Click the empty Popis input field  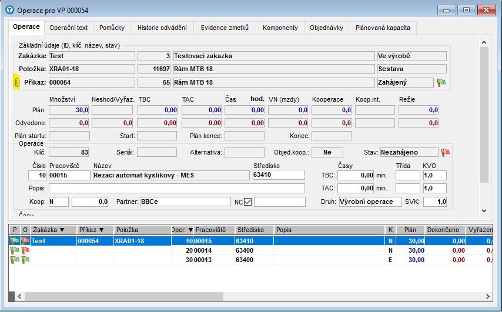tap(177, 188)
